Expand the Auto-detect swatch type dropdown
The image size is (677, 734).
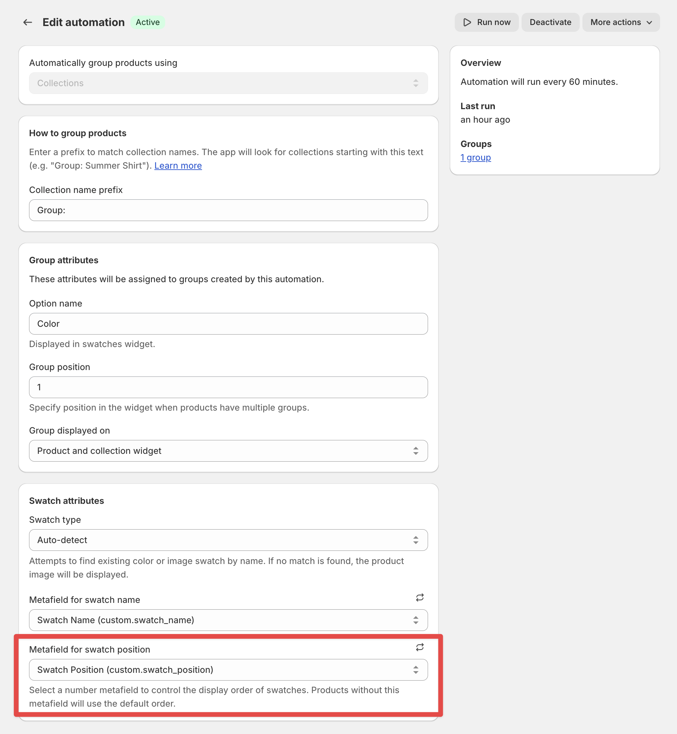point(220,540)
